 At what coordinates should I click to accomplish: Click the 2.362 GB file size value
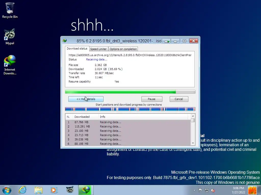101,65
